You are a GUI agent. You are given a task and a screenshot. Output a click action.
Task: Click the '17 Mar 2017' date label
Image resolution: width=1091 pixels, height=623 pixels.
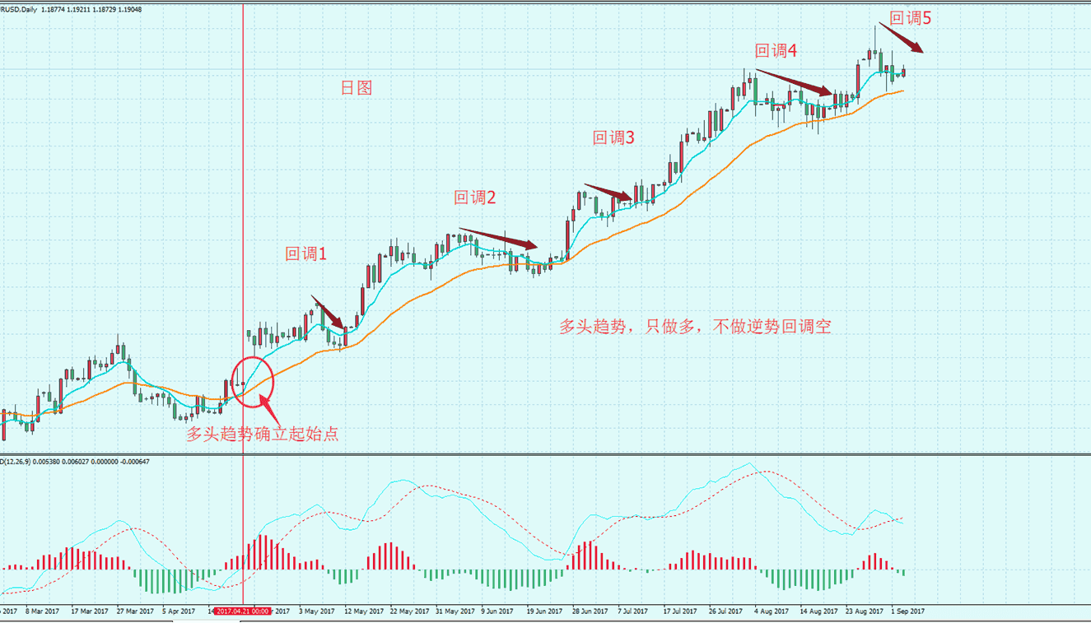coord(89,611)
